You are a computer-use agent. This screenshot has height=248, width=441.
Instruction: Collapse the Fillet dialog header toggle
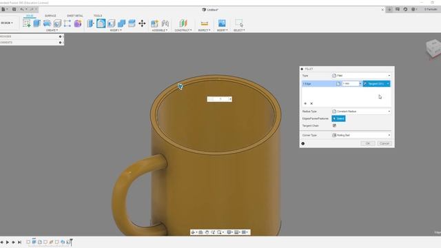302,69
